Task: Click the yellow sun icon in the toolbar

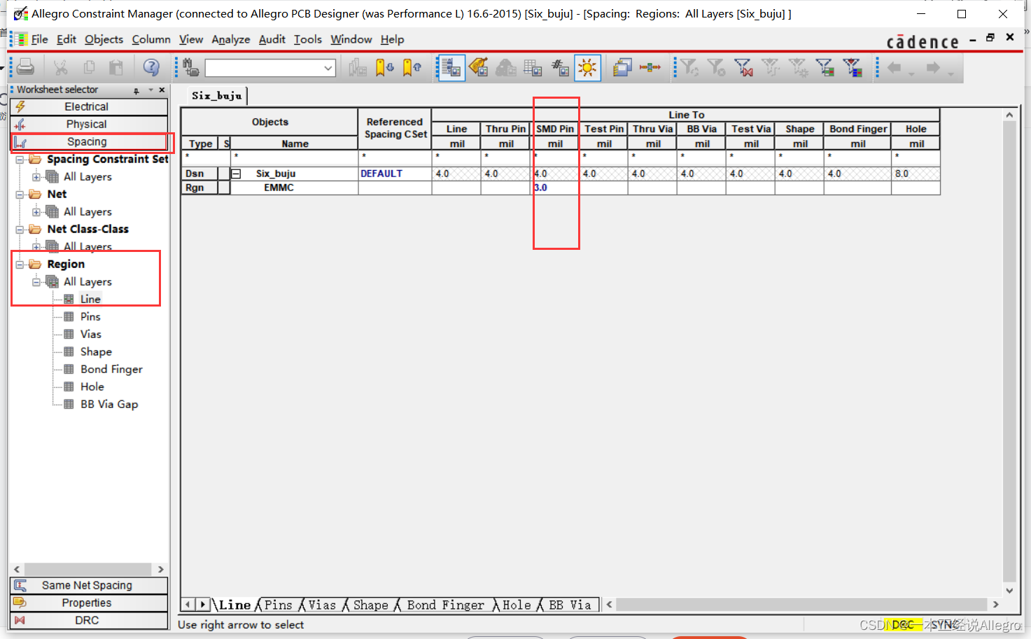Action: (587, 67)
